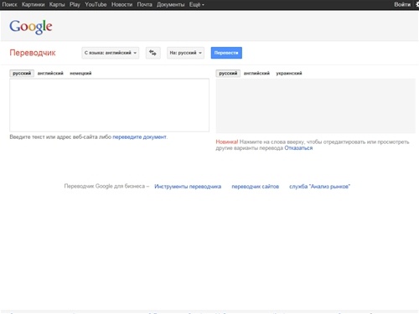Open 'служба "Анализ рынков"' footer link

pos(319,187)
